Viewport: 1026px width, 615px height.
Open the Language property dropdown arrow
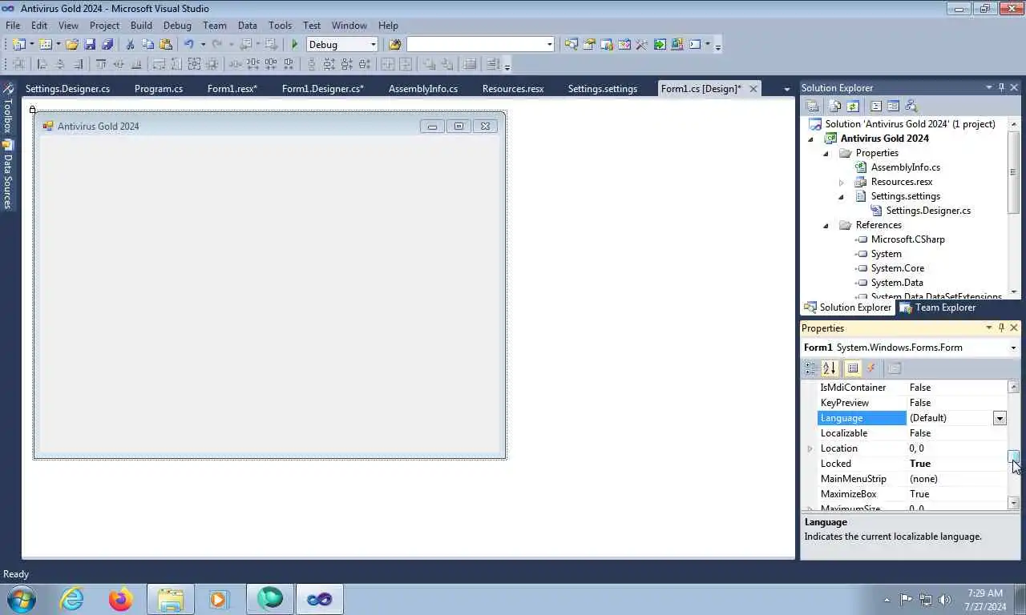coord(1000,418)
